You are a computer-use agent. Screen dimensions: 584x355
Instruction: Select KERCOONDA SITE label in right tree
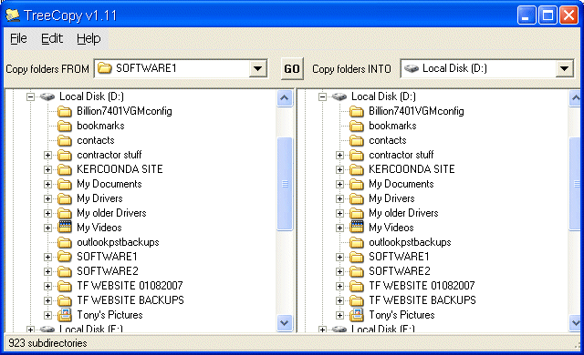point(412,169)
